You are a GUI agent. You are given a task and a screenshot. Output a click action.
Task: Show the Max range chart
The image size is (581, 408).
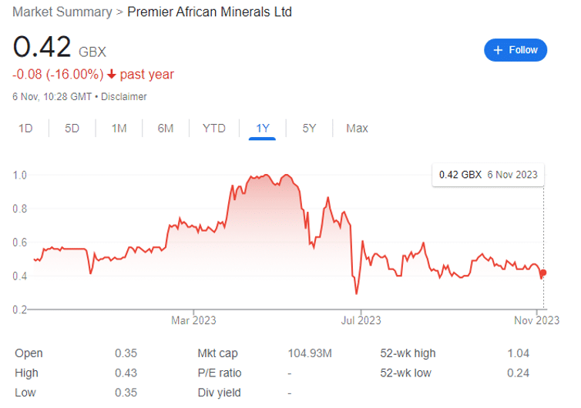pyautogui.click(x=357, y=129)
